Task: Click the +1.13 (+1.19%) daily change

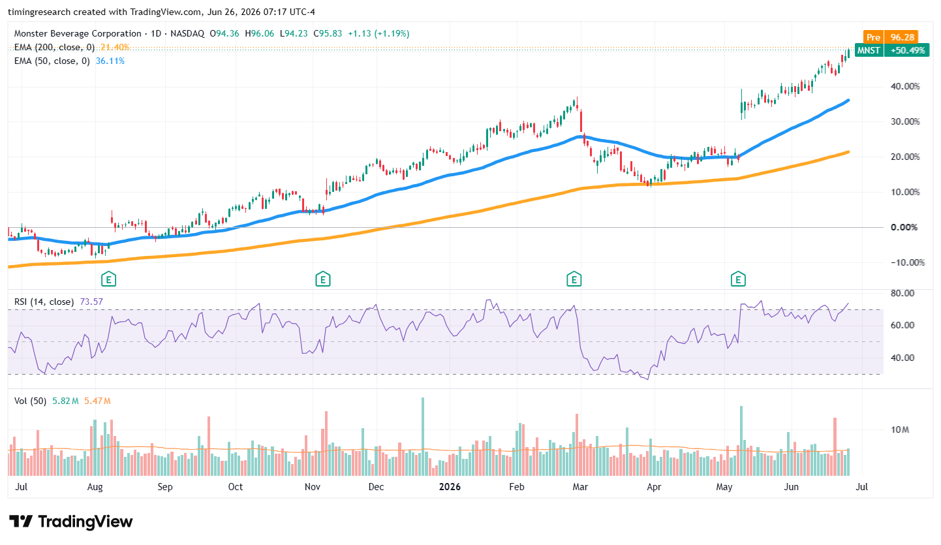Action: (x=378, y=33)
